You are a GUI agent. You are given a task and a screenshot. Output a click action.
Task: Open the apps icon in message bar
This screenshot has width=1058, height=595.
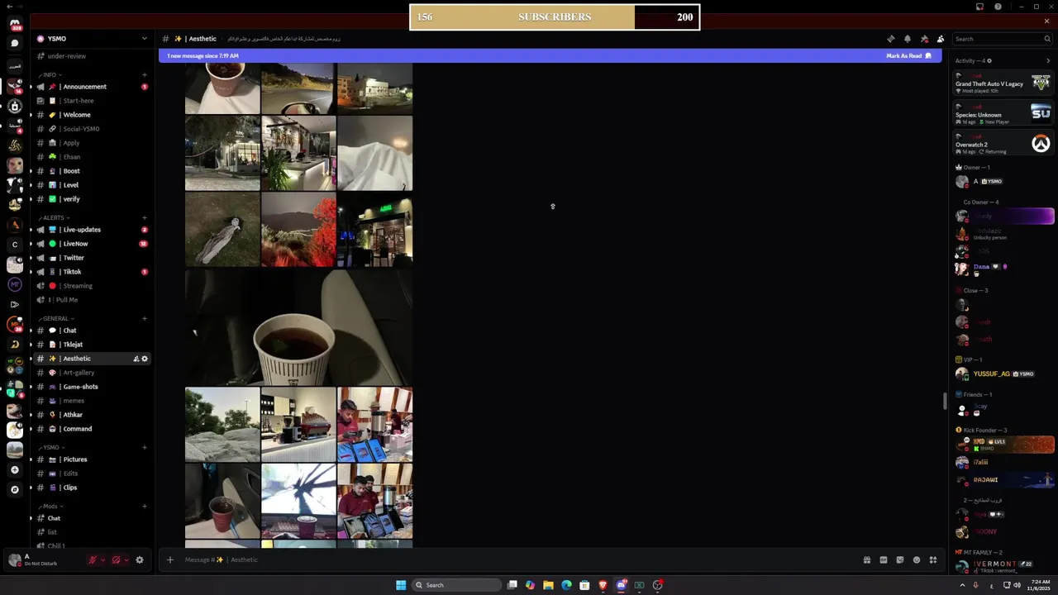(933, 559)
